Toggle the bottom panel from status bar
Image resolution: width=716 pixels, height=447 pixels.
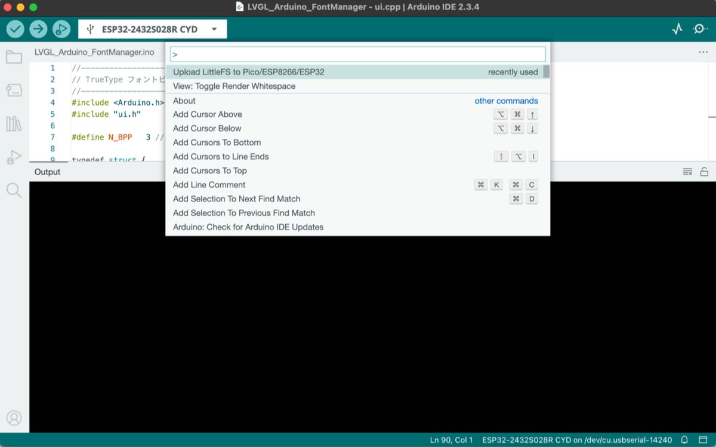coord(703,440)
